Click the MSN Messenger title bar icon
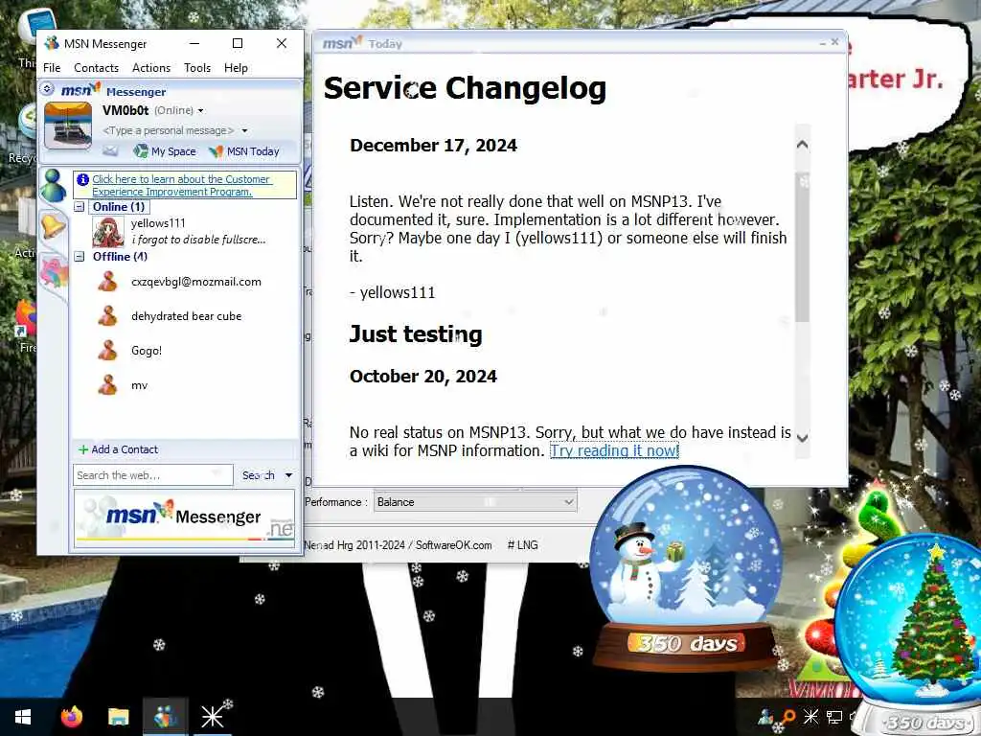The height and width of the screenshot is (736, 981). [x=52, y=43]
